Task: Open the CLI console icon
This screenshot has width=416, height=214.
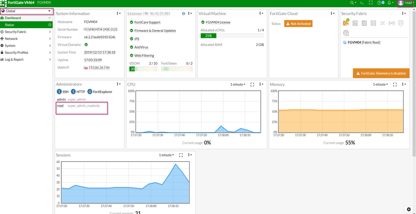Action: (362, 3)
